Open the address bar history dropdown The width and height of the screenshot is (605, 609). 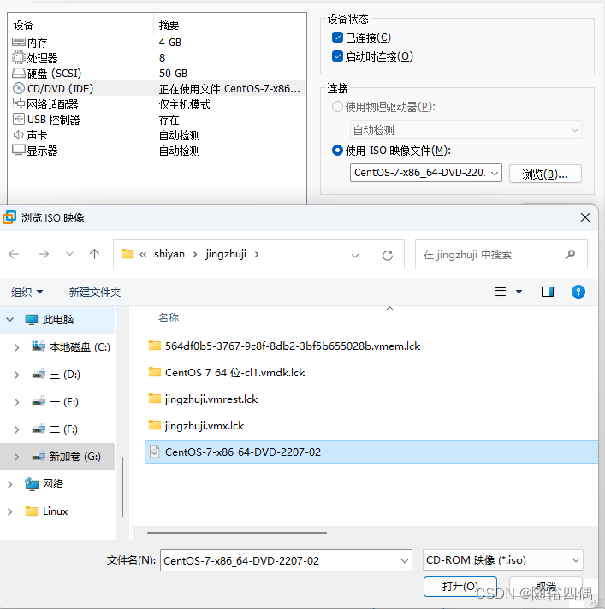click(x=355, y=255)
